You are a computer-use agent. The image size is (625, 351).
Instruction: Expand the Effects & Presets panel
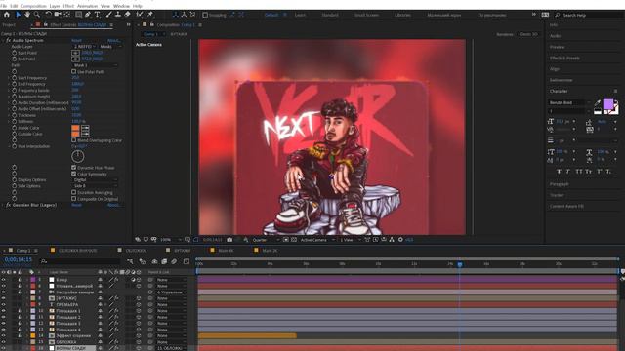pos(564,58)
